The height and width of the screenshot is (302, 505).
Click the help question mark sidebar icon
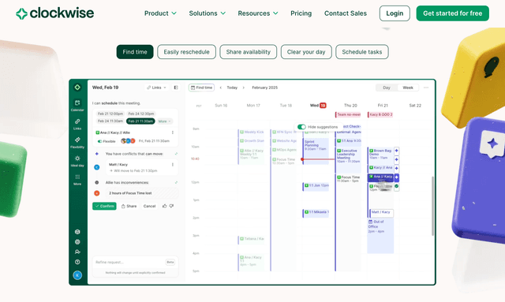click(77, 262)
